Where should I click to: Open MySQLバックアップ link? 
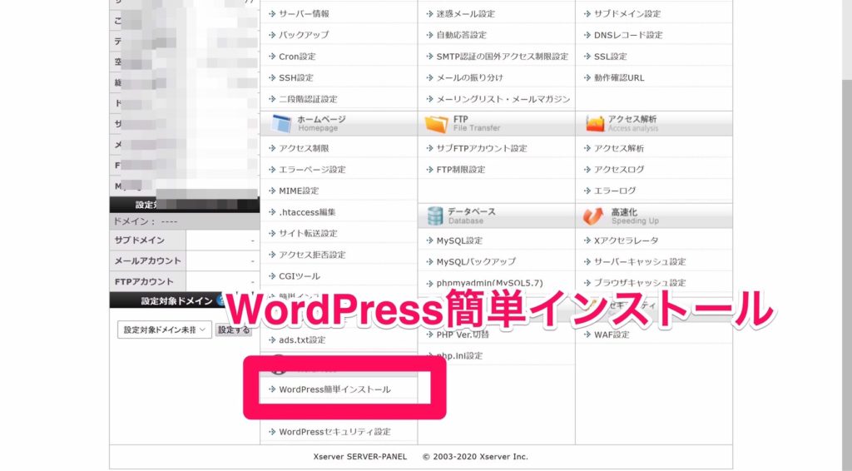(x=476, y=262)
